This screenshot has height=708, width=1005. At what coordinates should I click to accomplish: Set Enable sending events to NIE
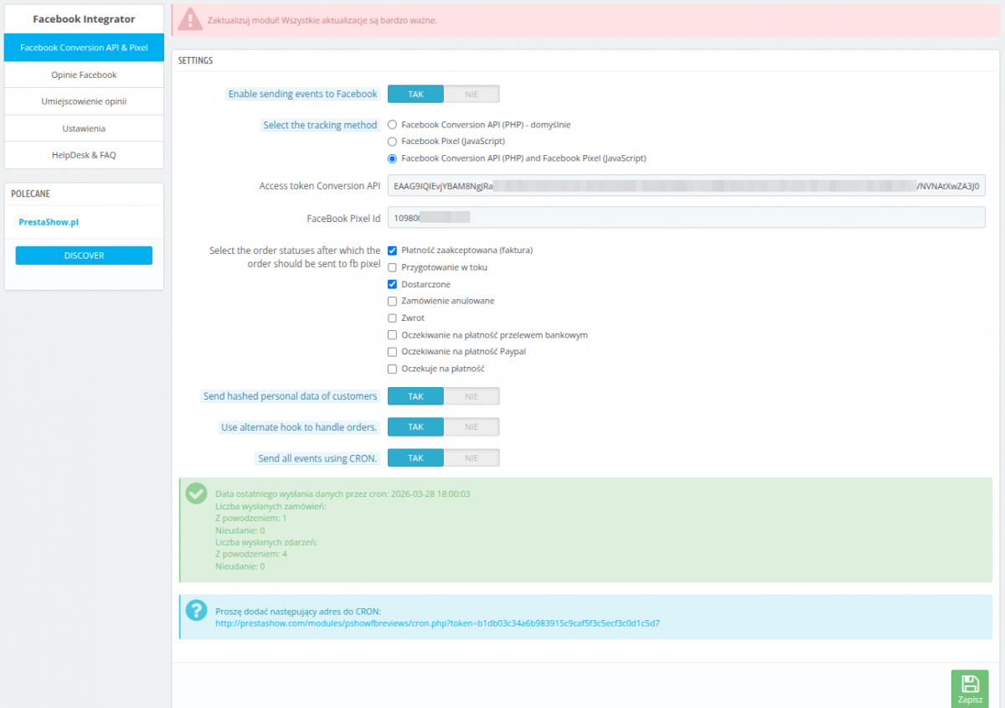tap(472, 94)
